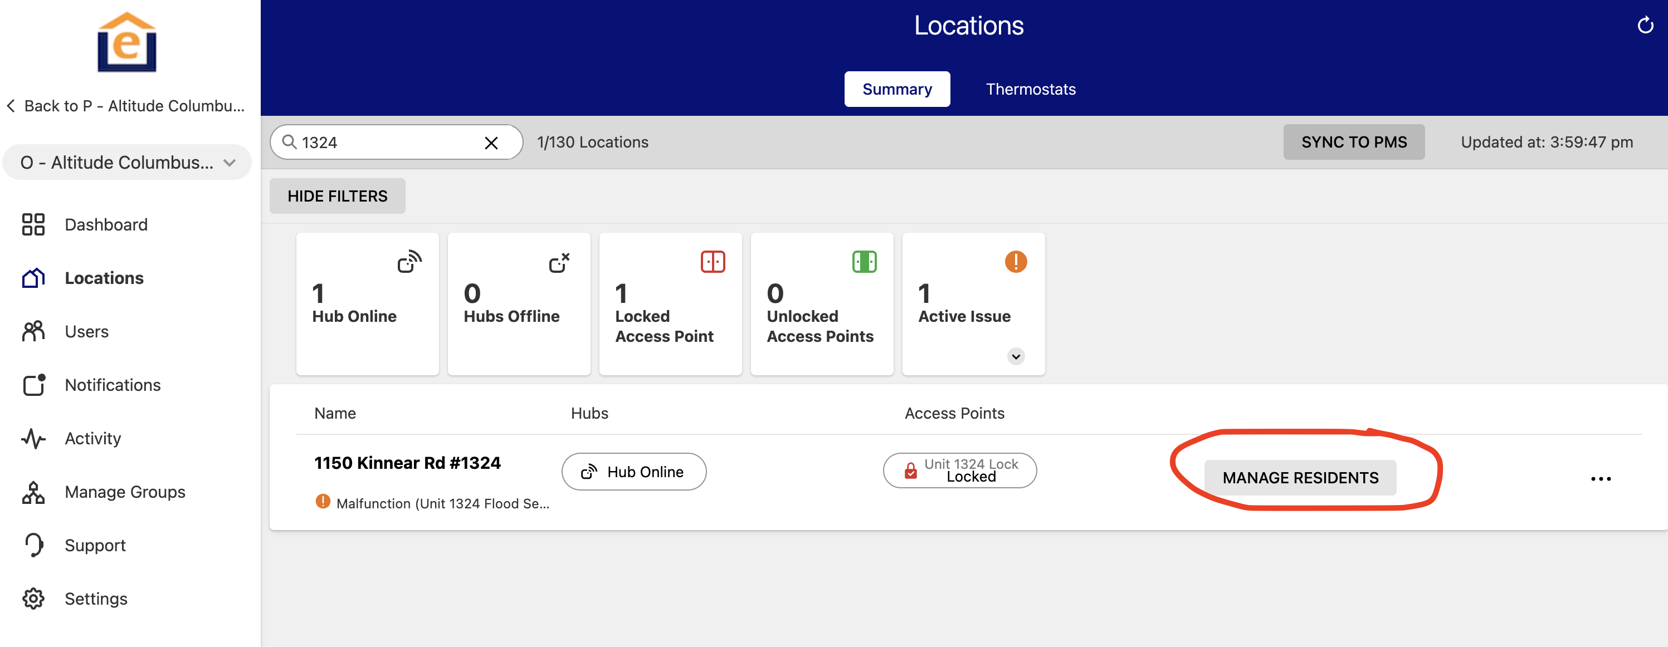
Task: Click the Name column header
Action: coord(335,414)
